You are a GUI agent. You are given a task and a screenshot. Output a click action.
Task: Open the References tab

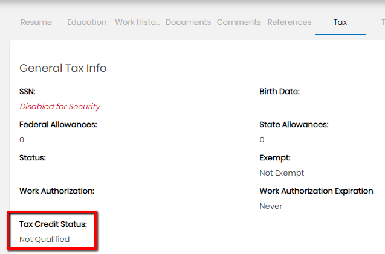(x=290, y=22)
